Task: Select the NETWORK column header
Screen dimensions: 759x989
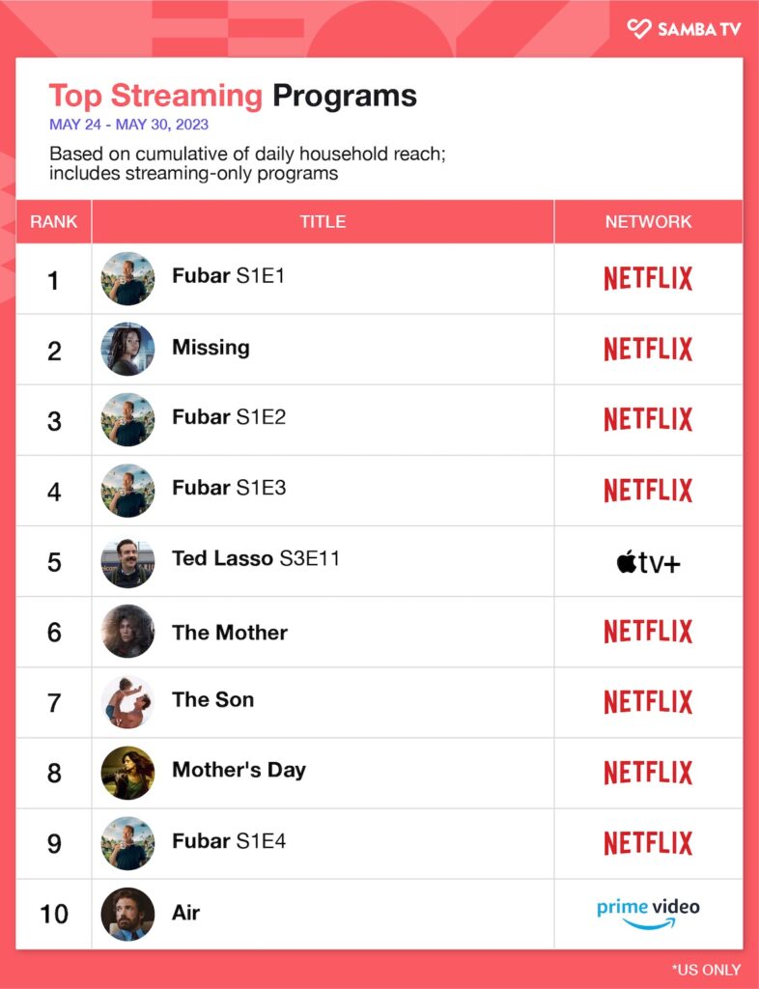Action: pyautogui.click(x=648, y=221)
